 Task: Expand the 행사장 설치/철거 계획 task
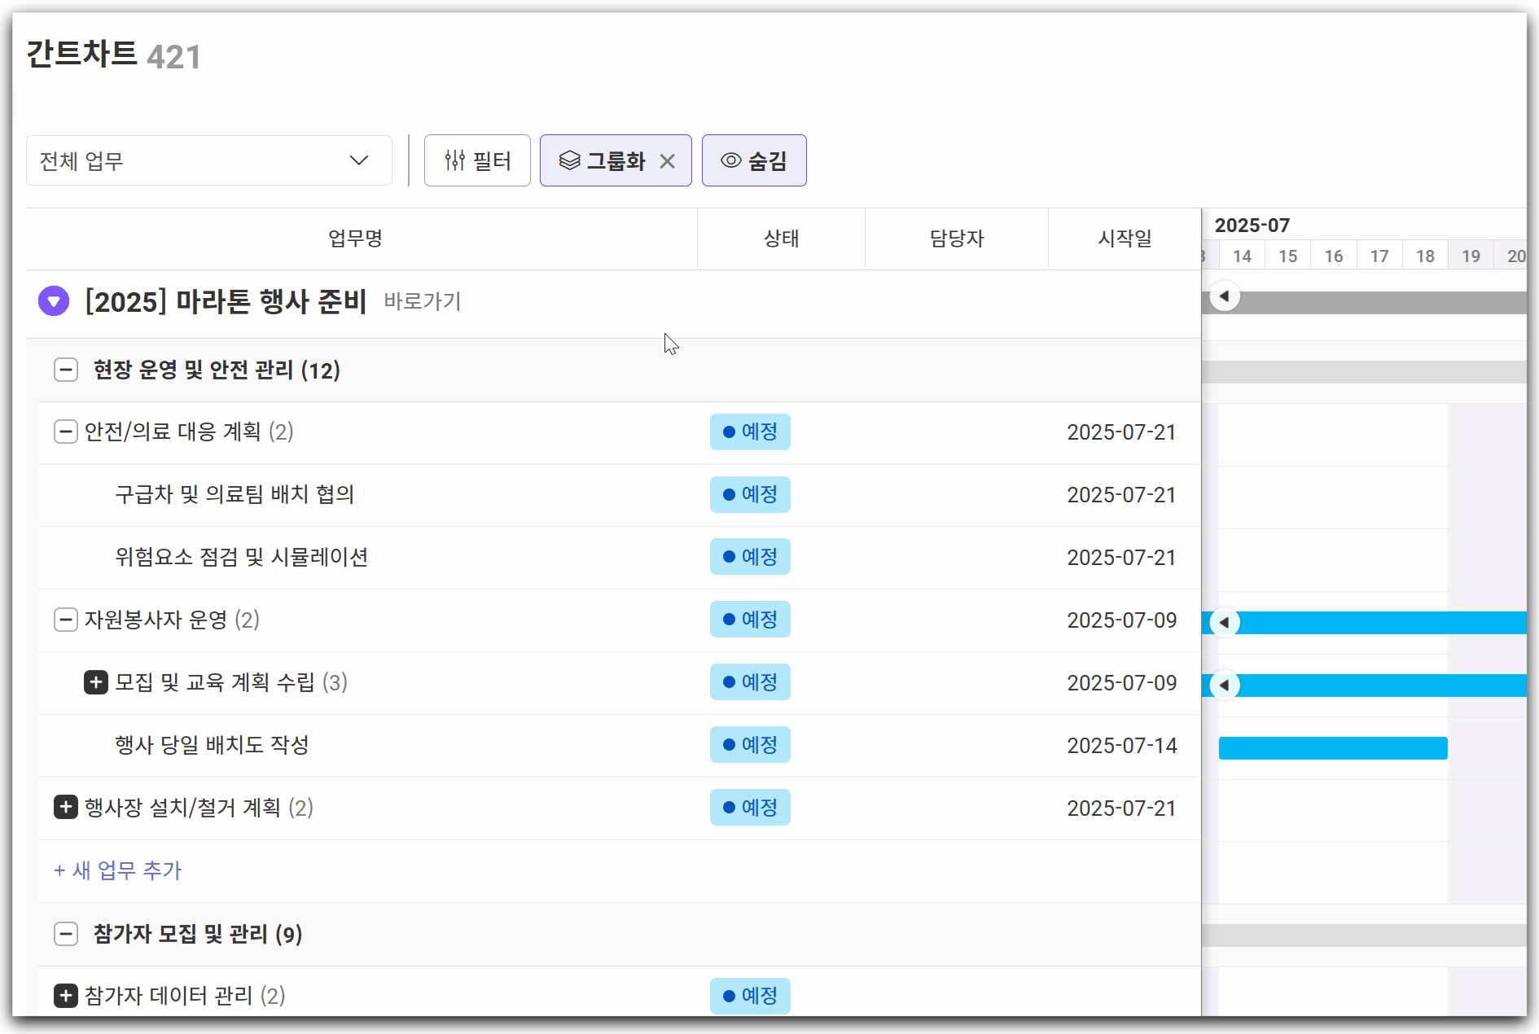[x=66, y=808]
